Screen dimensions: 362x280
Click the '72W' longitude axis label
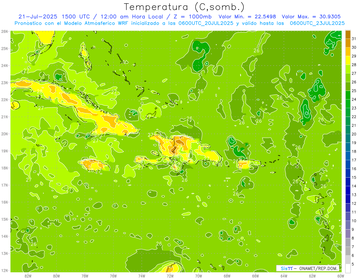pos(170,276)
